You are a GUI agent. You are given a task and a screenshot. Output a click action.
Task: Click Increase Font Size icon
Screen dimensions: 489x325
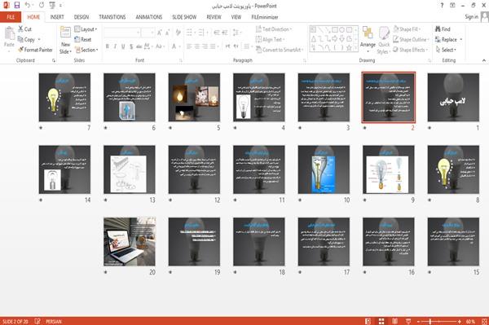click(x=160, y=33)
